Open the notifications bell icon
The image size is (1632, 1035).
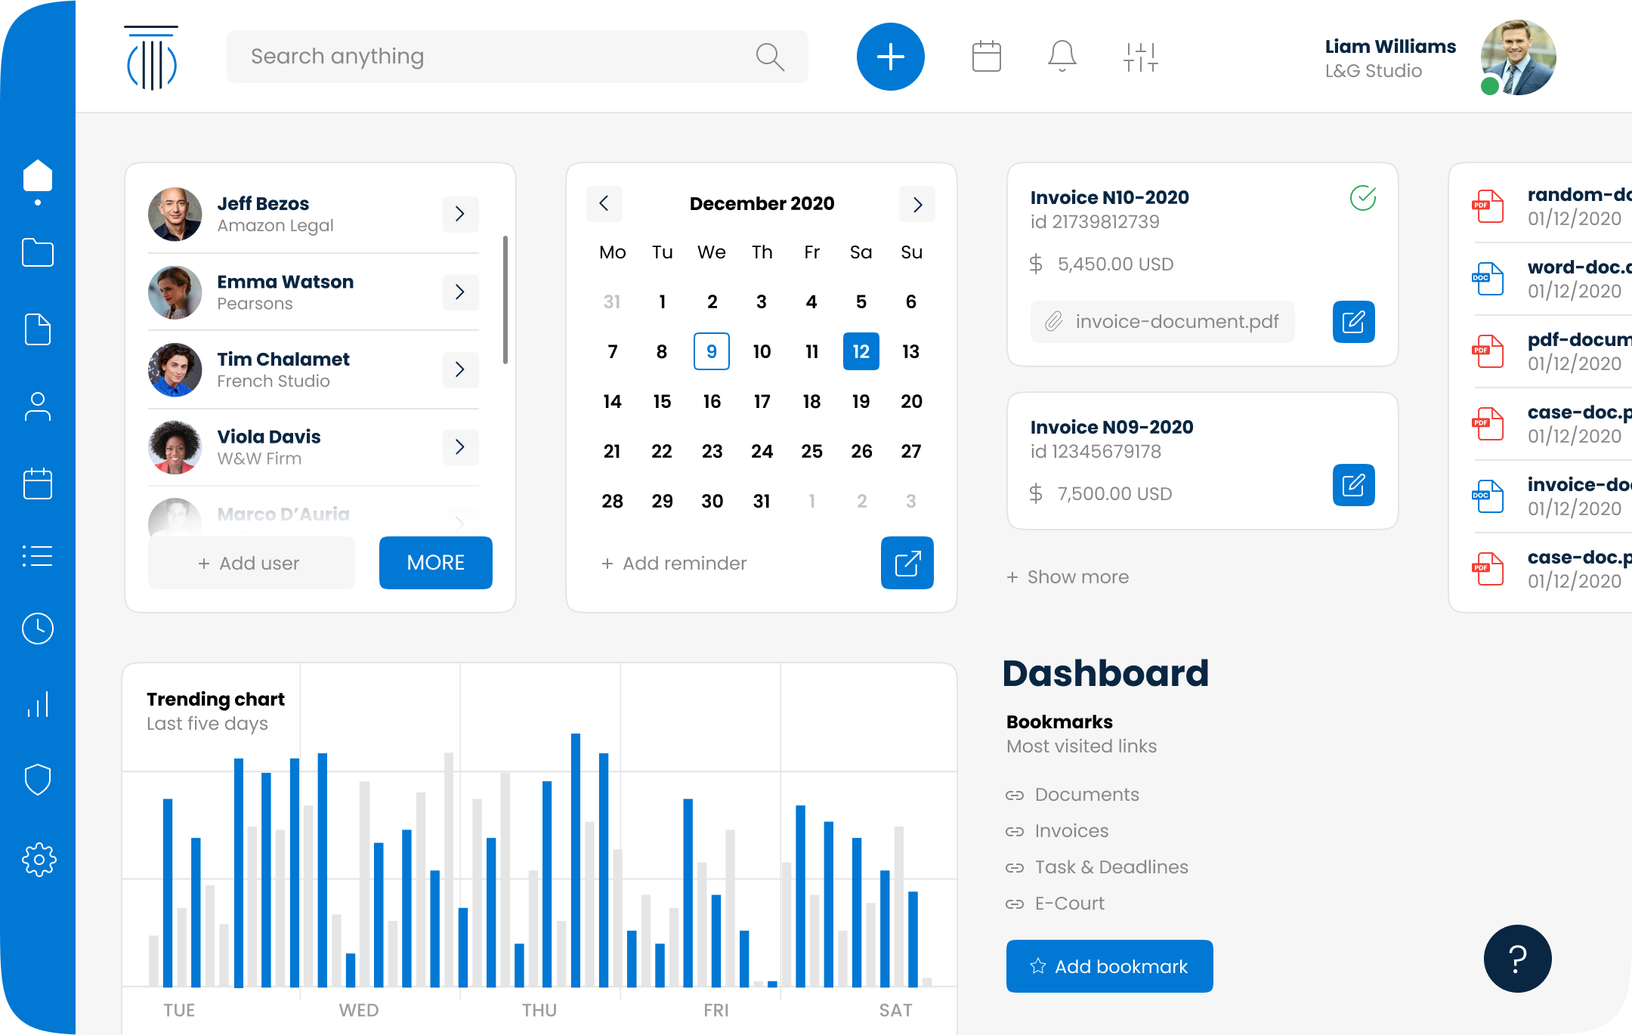1062,57
